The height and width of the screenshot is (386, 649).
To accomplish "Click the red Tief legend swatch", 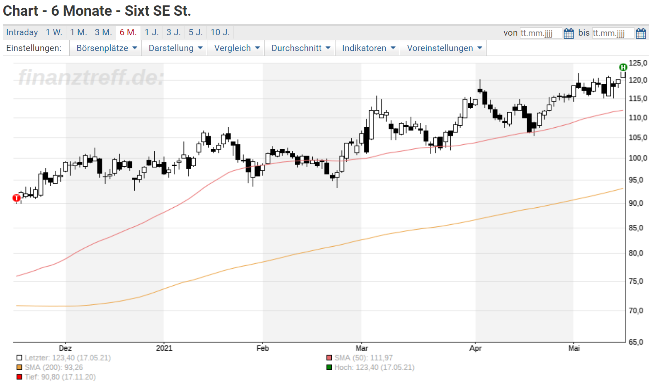I will (19, 377).
